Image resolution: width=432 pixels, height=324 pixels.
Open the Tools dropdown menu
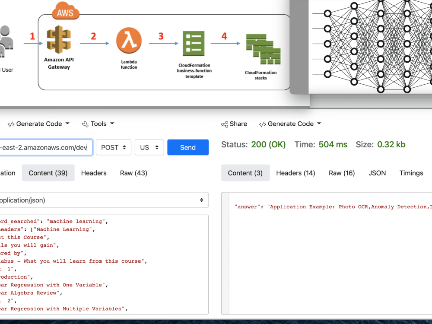98,124
